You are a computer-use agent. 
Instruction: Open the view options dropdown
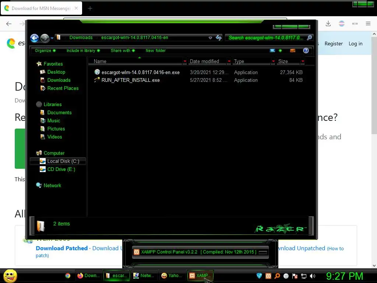(x=280, y=50)
